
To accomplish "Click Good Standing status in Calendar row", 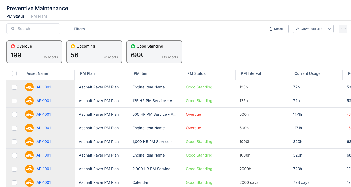I will (199, 182).
